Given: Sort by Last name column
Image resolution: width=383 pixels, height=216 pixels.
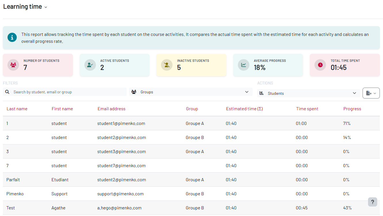Looking at the screenshot, I should coord(17,109).
